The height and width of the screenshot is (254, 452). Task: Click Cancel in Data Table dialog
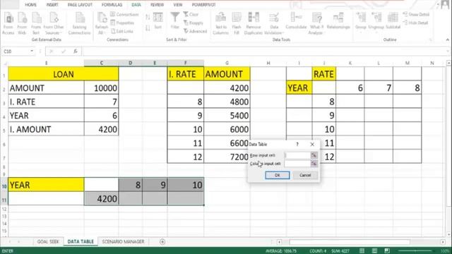305,175
